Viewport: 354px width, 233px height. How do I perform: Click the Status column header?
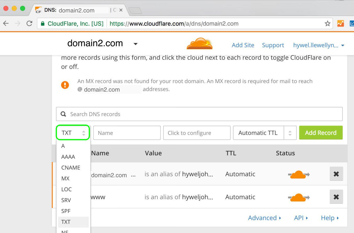(286, 153)
